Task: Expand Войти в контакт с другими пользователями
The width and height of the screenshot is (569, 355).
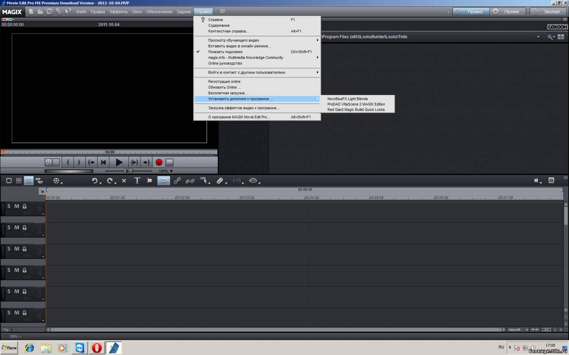Action: pyautogui.click(x=257, y=72)
